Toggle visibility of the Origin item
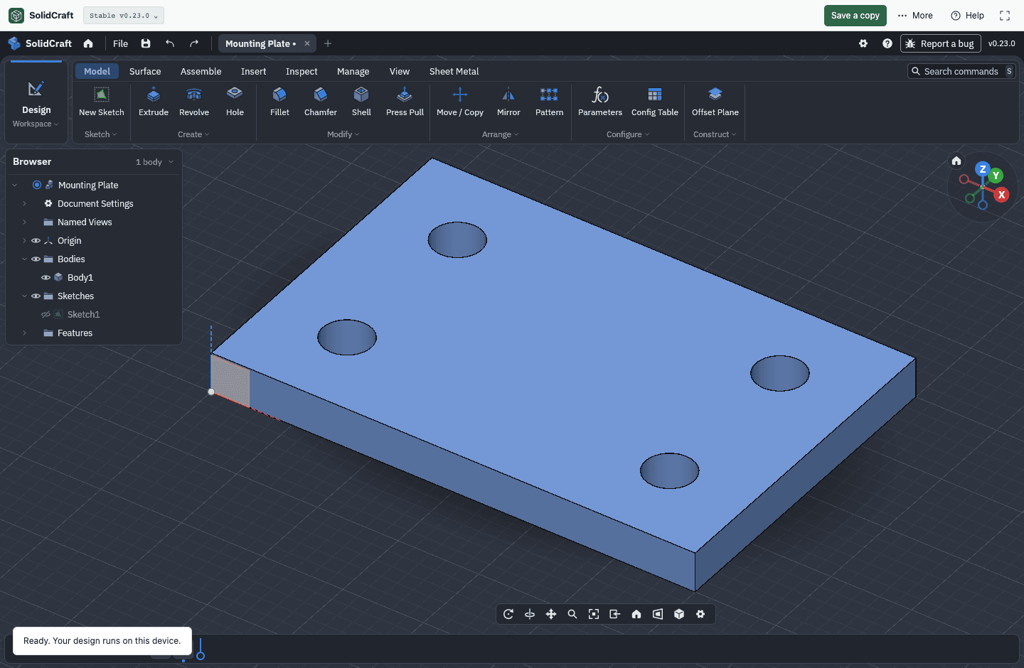1024x668 pixels. point(36,241)
